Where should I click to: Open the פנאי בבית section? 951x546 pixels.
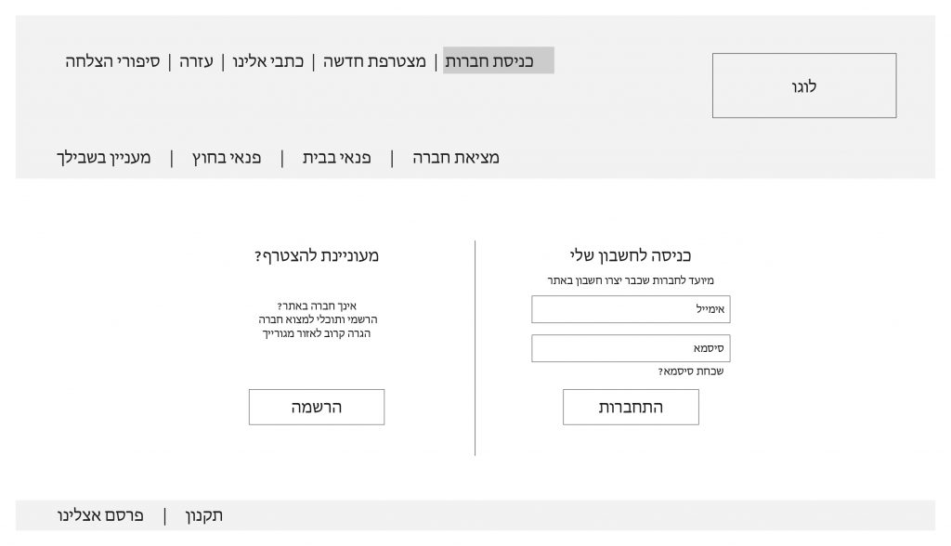336,158
